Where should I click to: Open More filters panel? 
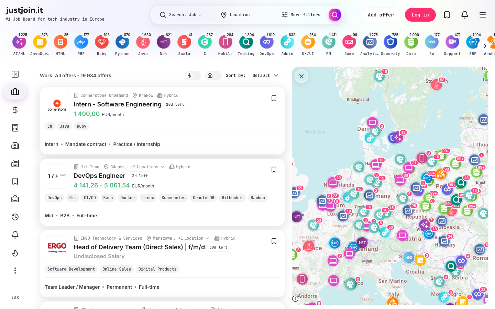(301, 15)
